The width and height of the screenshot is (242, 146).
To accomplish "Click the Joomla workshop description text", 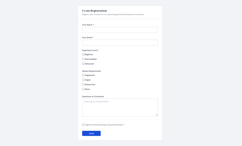I will [113, 14].
